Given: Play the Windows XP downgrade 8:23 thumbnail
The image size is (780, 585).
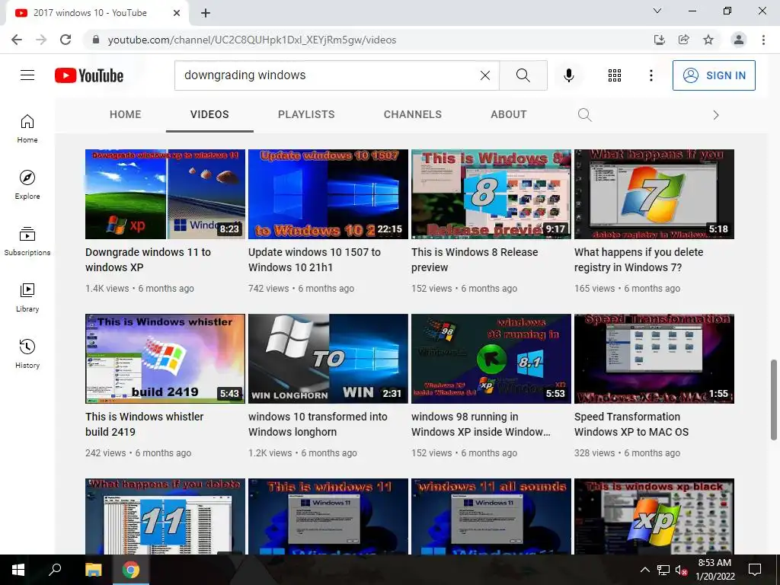Looking at the screenshot, I should pos(165,194).
